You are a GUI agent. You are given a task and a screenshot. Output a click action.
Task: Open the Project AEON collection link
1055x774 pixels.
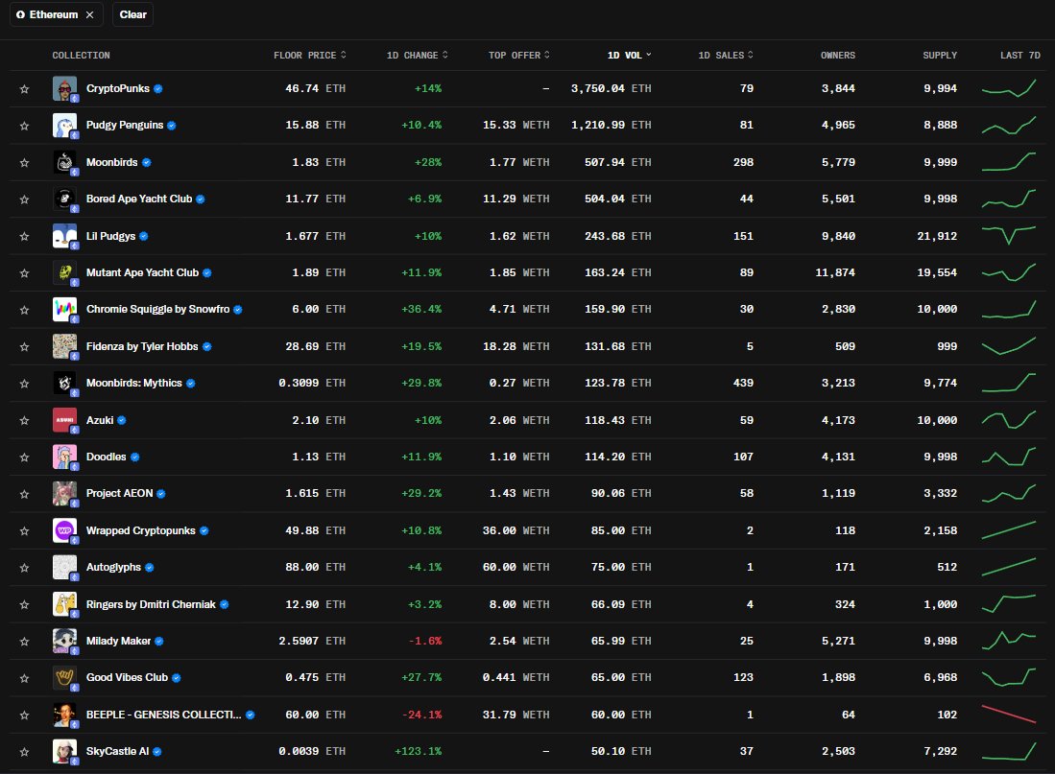tap(120, 493)
